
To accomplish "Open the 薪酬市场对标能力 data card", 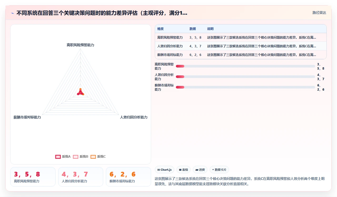I will point(128,177).
